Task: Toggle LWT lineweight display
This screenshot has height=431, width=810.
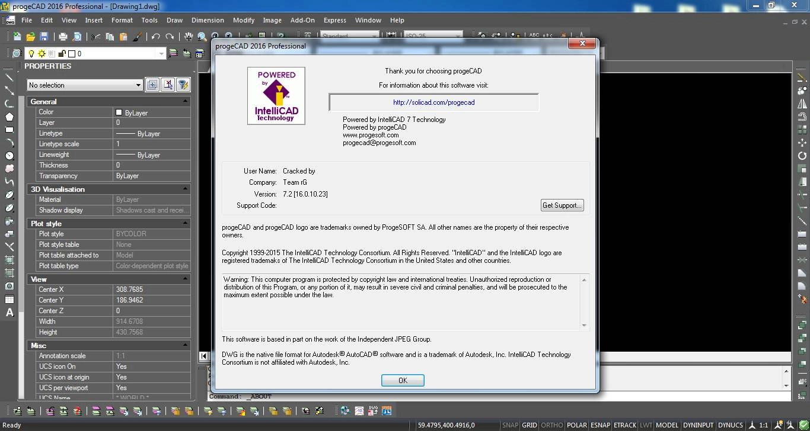Action: pos(646,425)
